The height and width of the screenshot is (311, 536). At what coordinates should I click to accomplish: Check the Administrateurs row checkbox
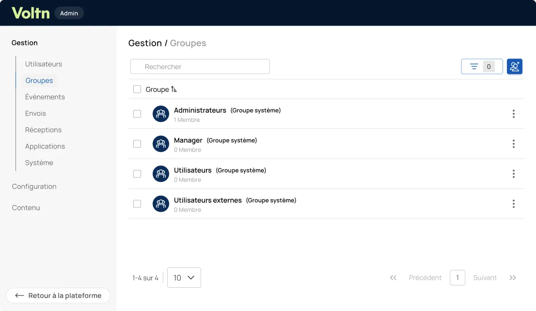tap(137, 114)
